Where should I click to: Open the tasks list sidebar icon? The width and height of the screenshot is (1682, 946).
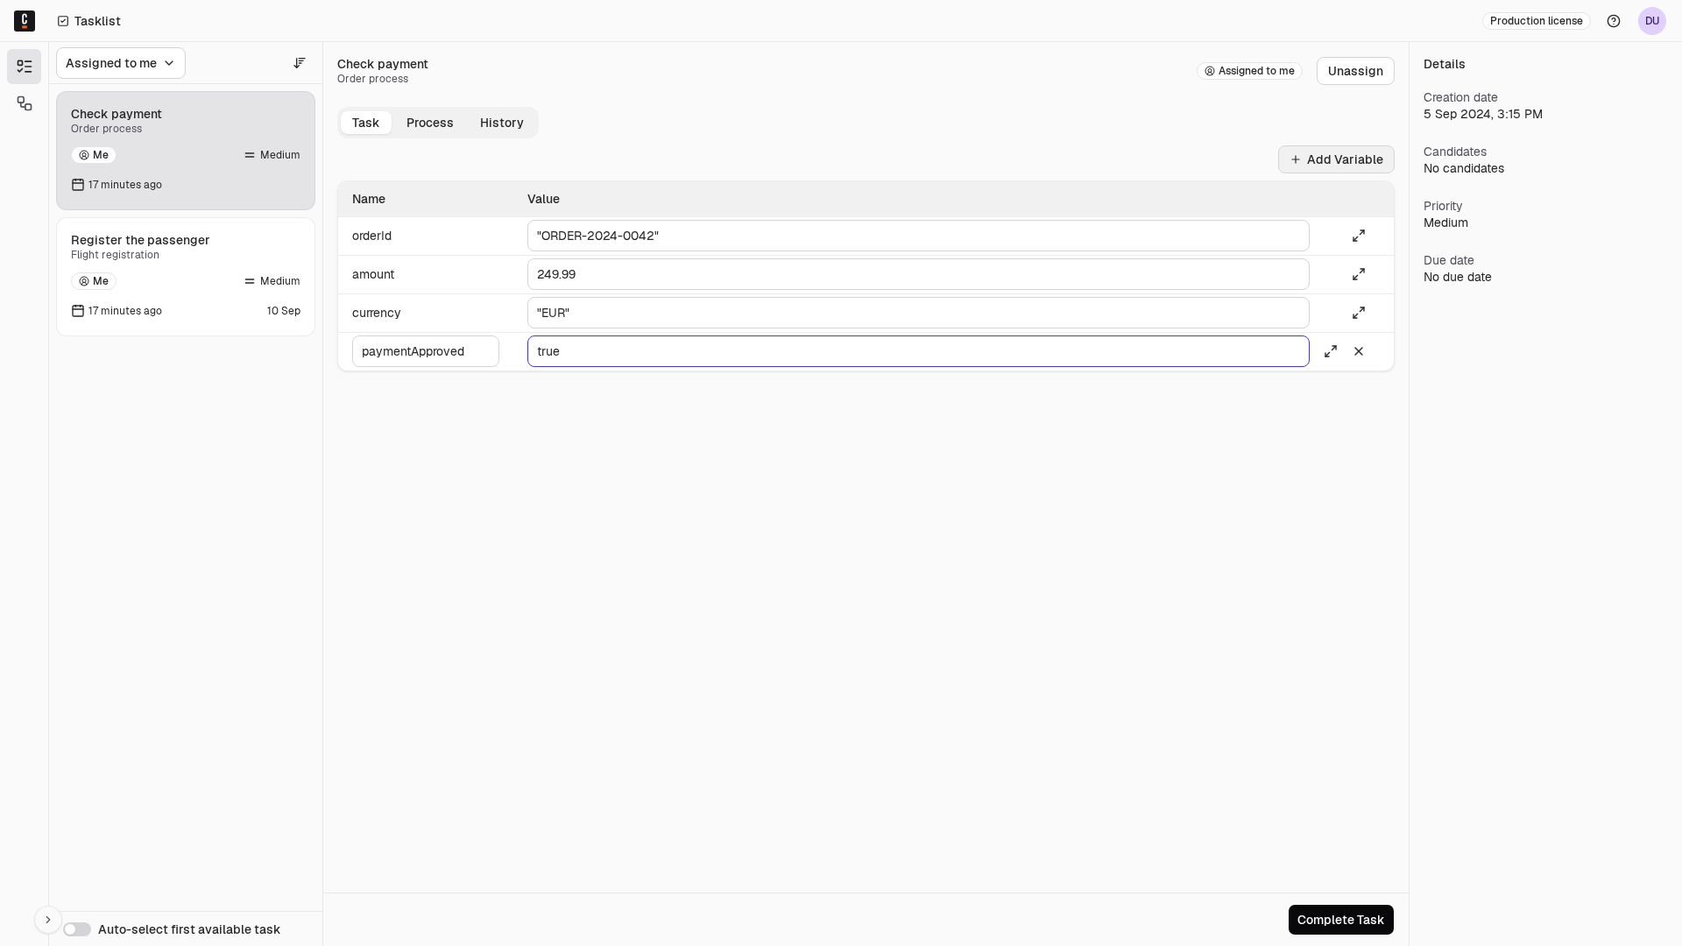click(25, 67)
